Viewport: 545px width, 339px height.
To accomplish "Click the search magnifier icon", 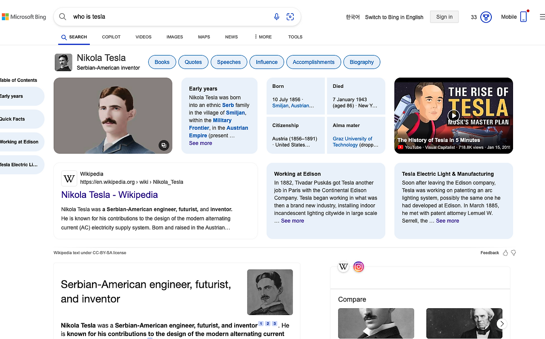I will [x=62, y=16].
